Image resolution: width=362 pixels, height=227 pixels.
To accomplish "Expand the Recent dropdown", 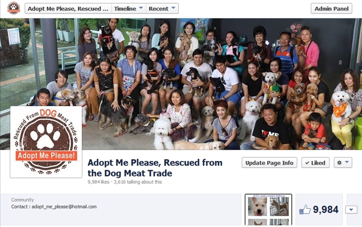I will 162,9.
